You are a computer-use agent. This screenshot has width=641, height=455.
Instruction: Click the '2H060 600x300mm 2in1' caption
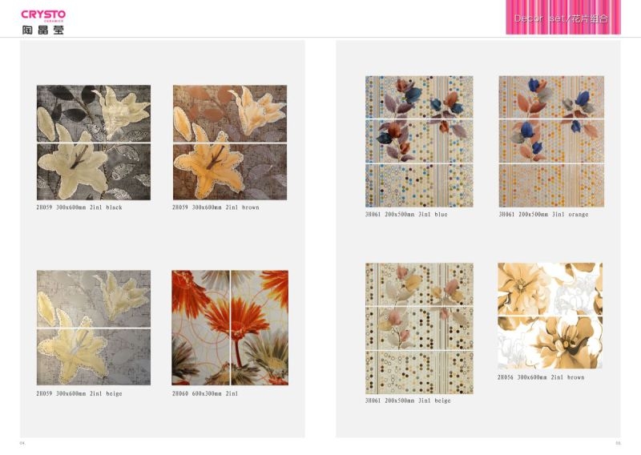[205, 393]
